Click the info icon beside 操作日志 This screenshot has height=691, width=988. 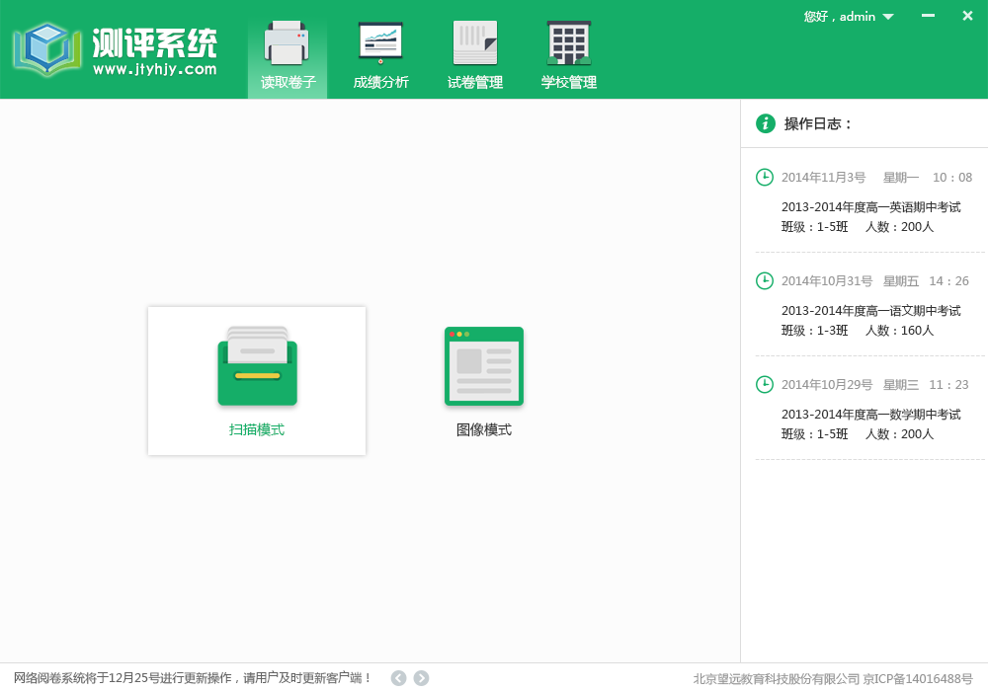(x=766, y=123)
